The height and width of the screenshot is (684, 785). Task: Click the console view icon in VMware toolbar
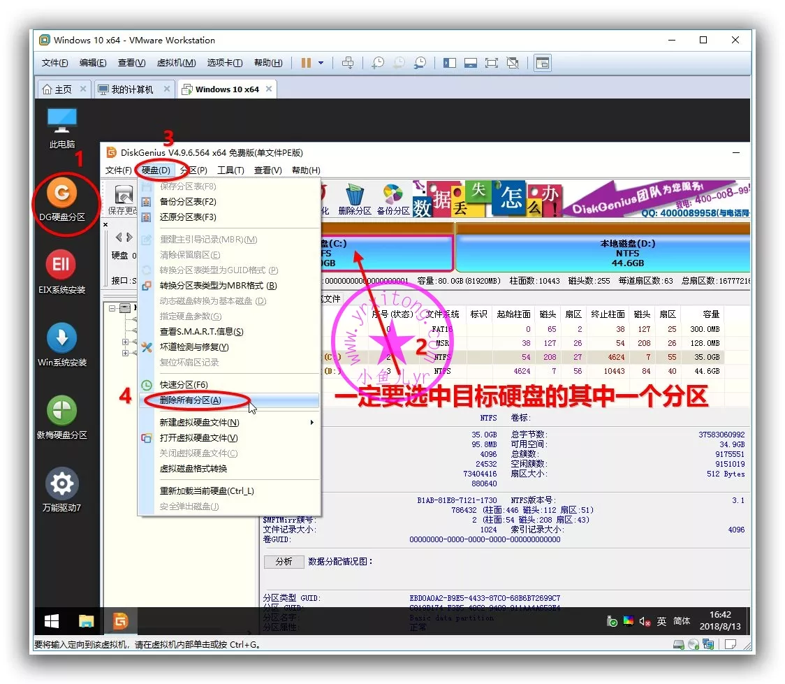543,63
